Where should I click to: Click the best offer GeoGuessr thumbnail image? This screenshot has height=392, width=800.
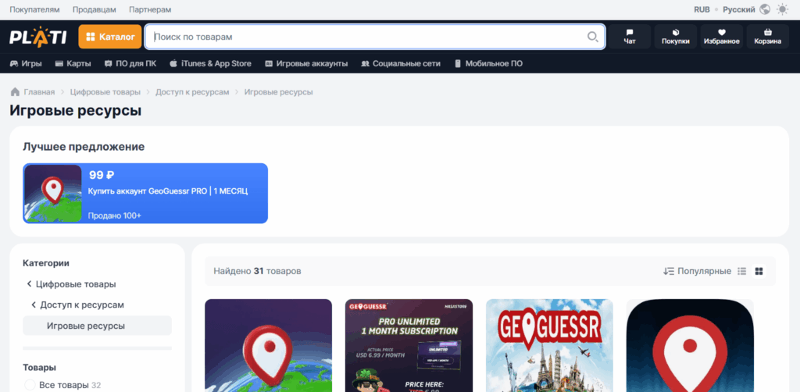coord(53,193)
